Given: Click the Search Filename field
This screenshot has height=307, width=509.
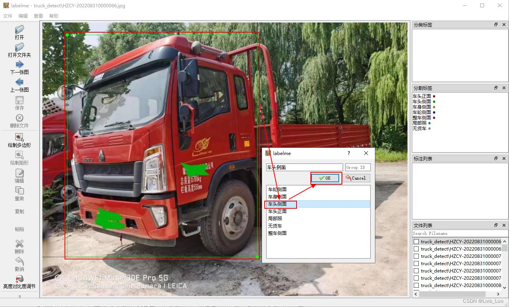Looking at the screenshot, I should (x=460, y=233).
